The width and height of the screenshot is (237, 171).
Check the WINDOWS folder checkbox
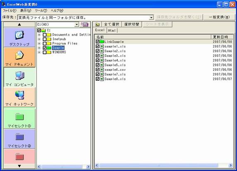pyautogui.click(x=45, y=52)
